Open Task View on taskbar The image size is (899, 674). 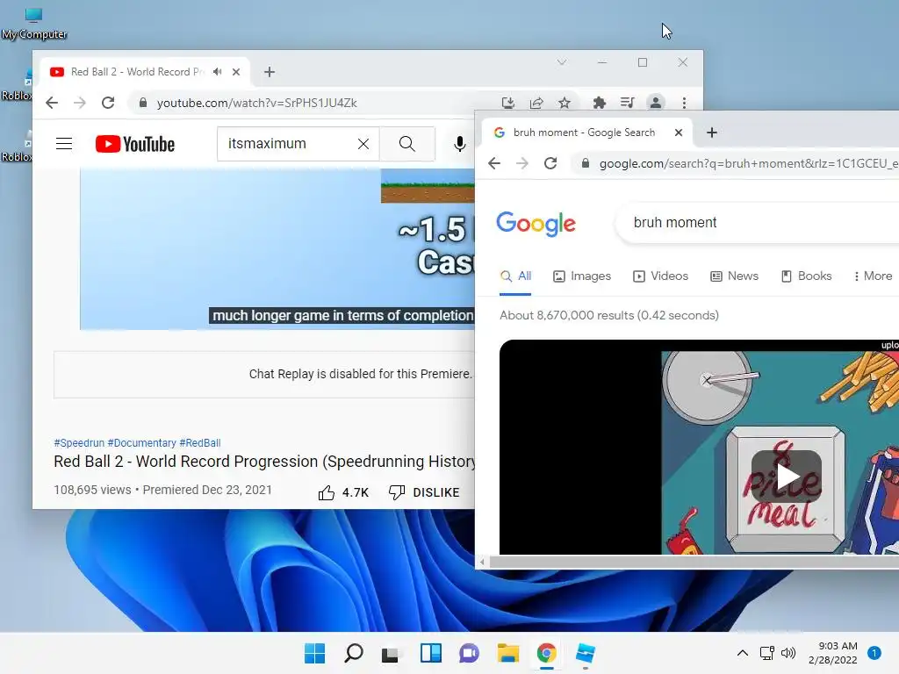pos(391,653)
